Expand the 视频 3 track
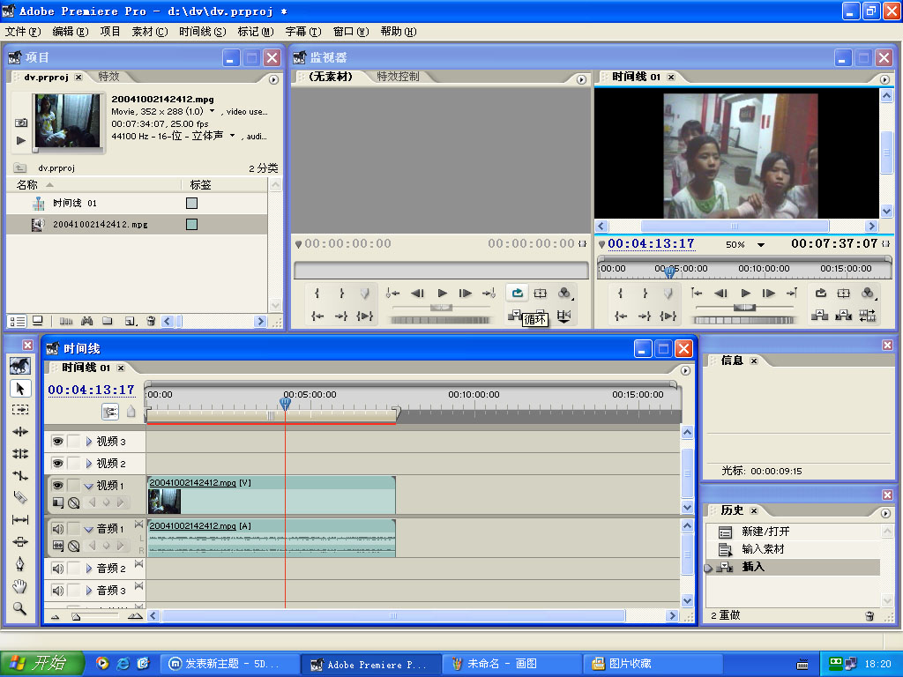The image size is (903, 677). pos(89,442)
